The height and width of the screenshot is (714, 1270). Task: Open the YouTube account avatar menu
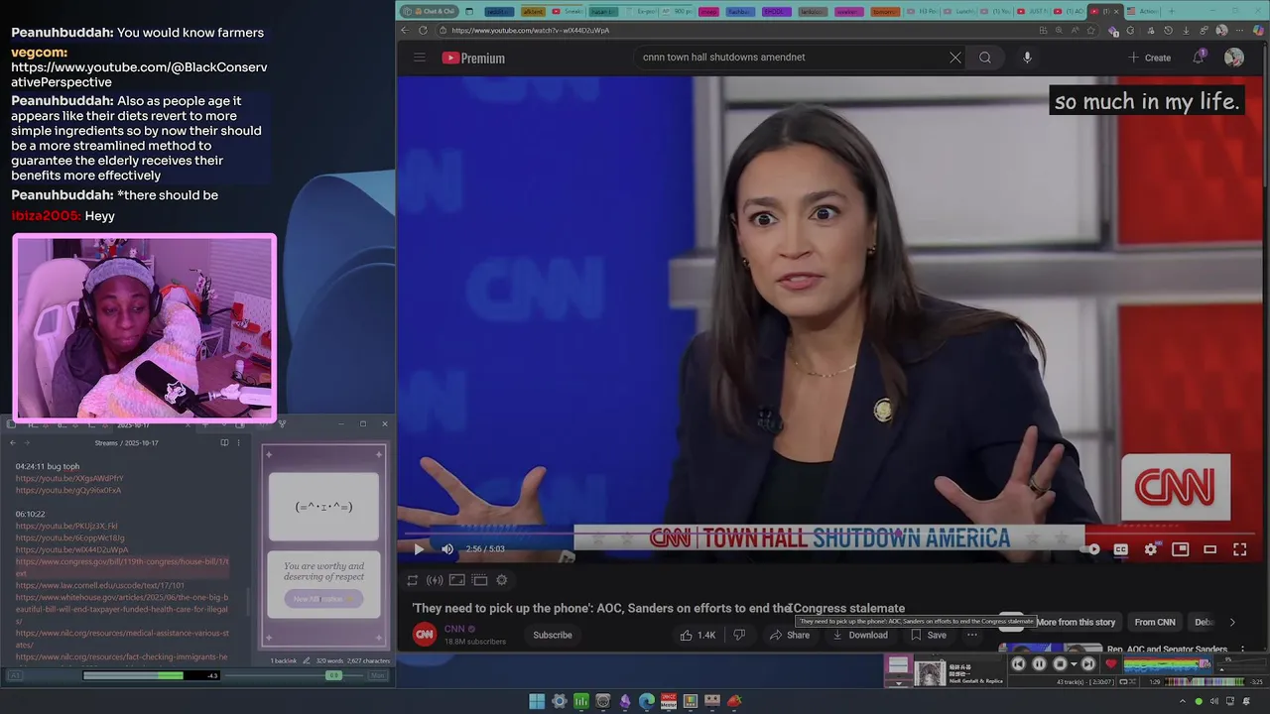(1234, 58)
